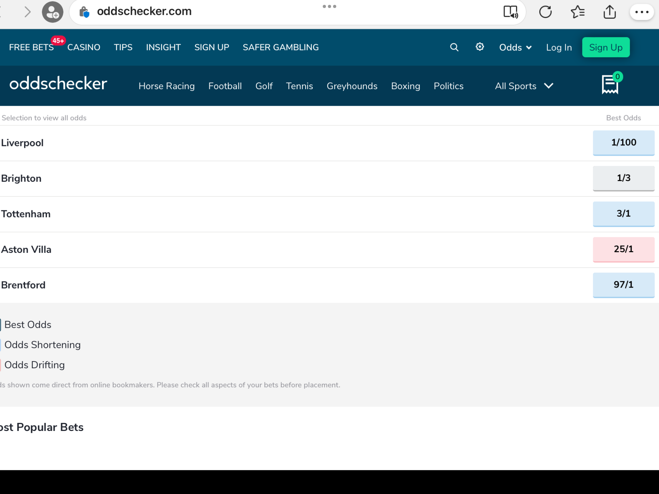Screen dimensions: 659x494
Task: Open the CASINO menu item
Action: coord(84,47)
